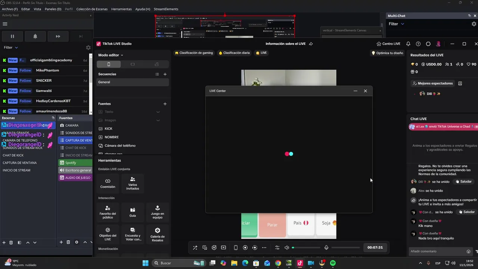478x269 pixels.
Task: Select the dual screen layout tab
Action: point(156,64)
